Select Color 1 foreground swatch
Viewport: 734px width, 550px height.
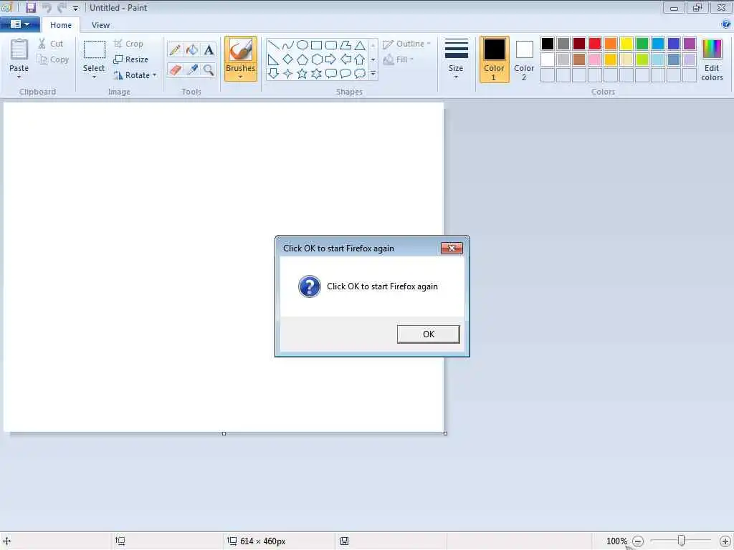click(494, 59)
